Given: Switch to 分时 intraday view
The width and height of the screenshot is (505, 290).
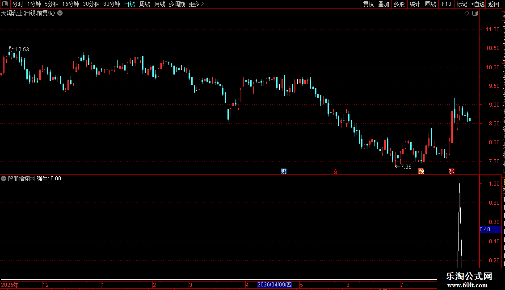Looking at the screenshot, I should [18, 4].
